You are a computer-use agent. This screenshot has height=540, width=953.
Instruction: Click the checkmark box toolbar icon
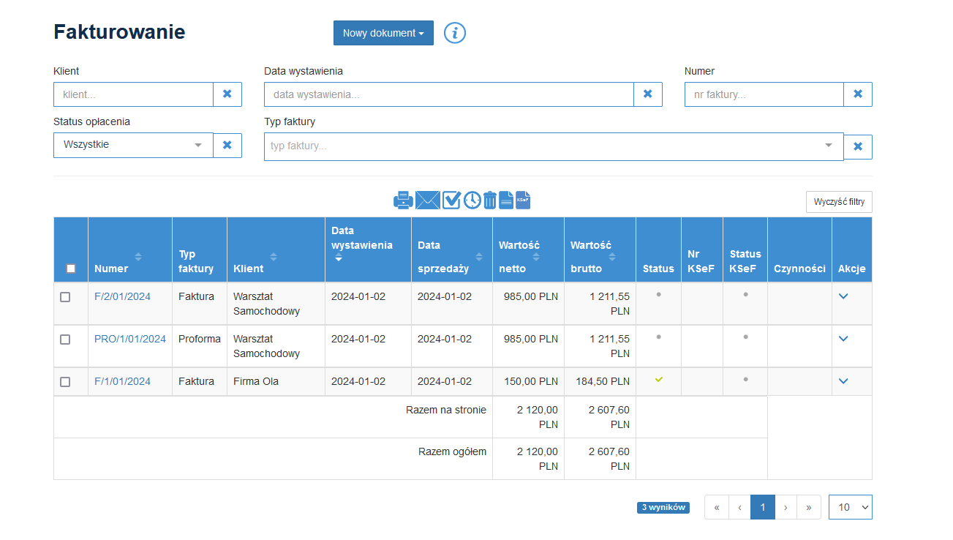coord(451,200)
